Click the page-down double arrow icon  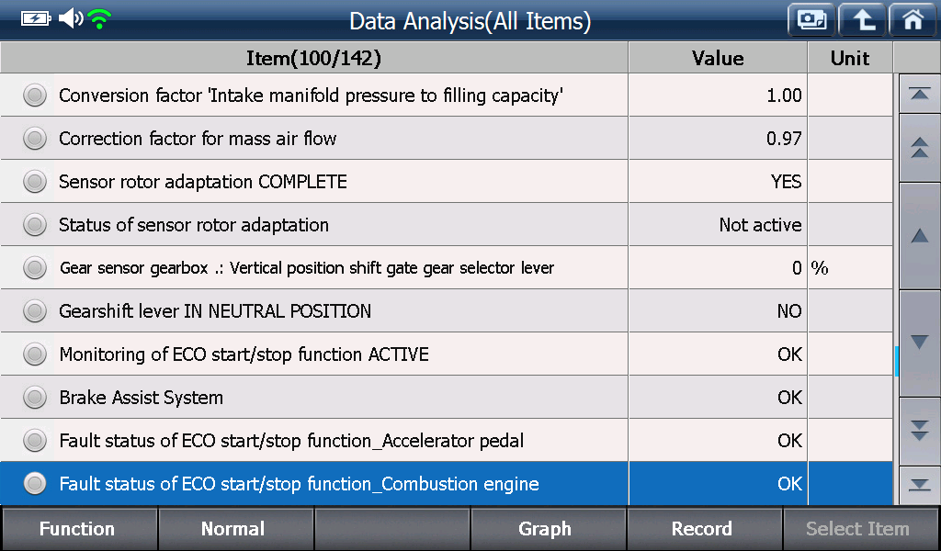click(x=919, y=431)
